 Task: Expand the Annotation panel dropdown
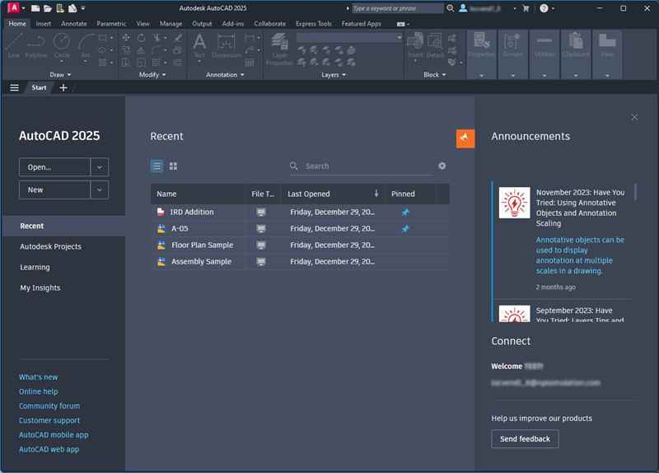pyautogui.click(x=225, y=75)
